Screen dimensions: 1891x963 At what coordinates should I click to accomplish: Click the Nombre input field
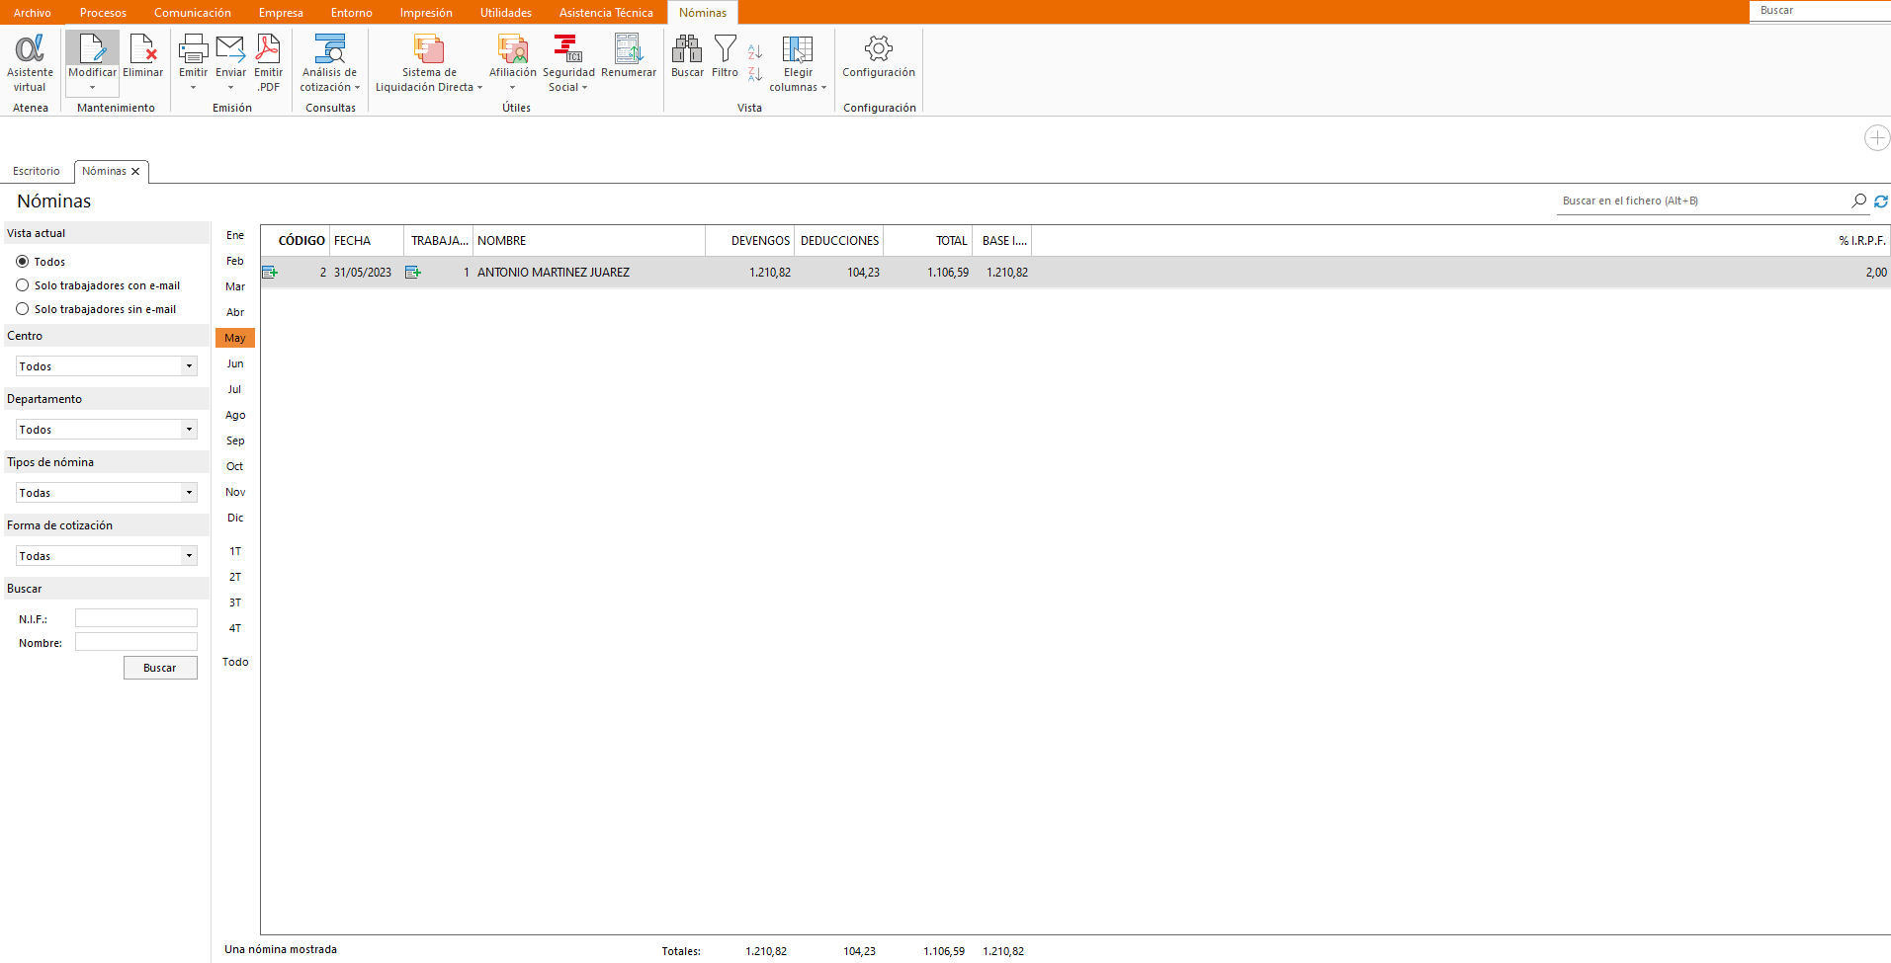(x=136, y=642)
